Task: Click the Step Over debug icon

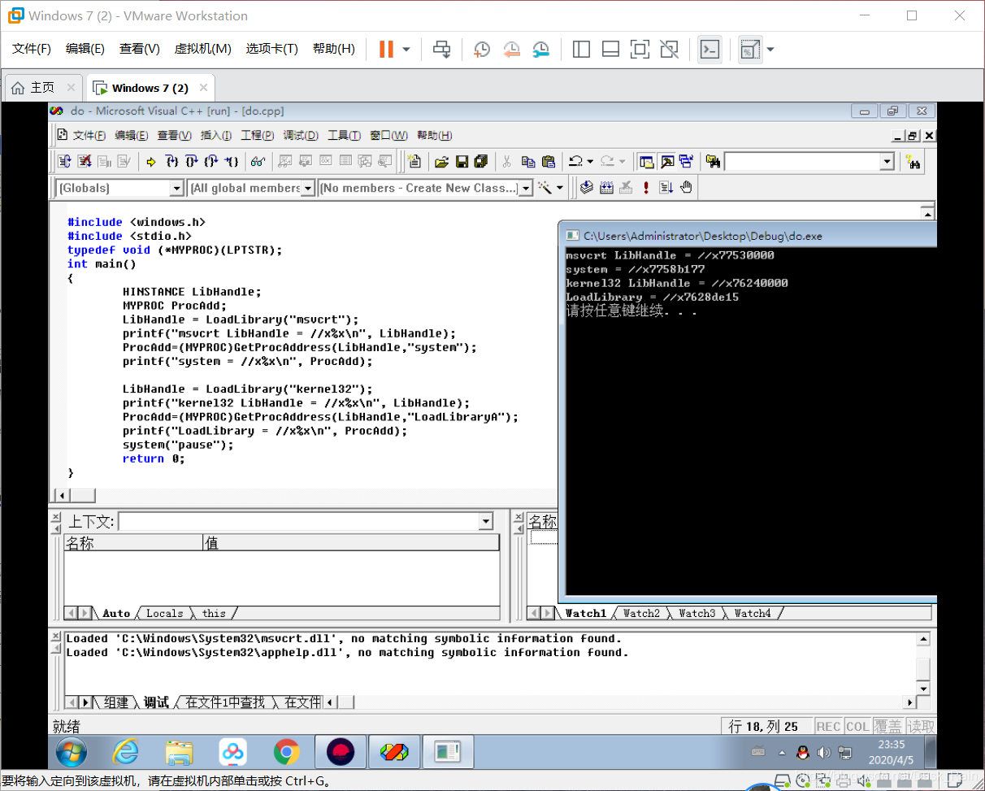Action: click(x=192, y=162)
